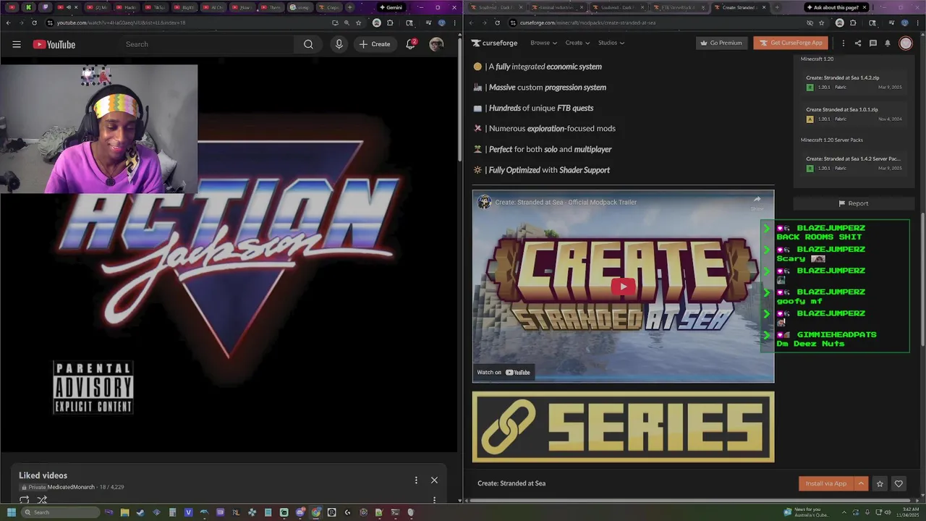Open the Windows Start menu
Image resolution: width=926 pixels, height=521 pixels.
11,512
